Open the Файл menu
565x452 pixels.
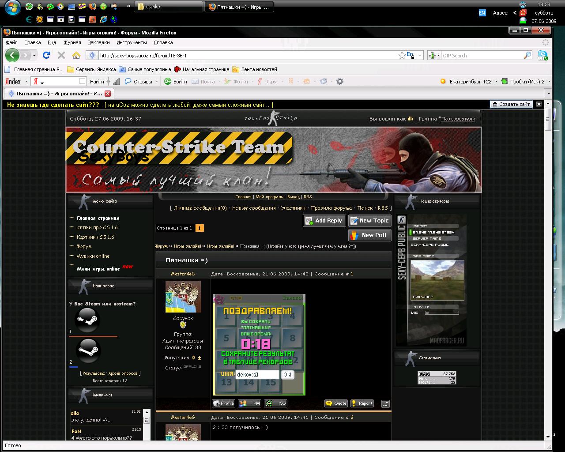(x=11, y=42)
